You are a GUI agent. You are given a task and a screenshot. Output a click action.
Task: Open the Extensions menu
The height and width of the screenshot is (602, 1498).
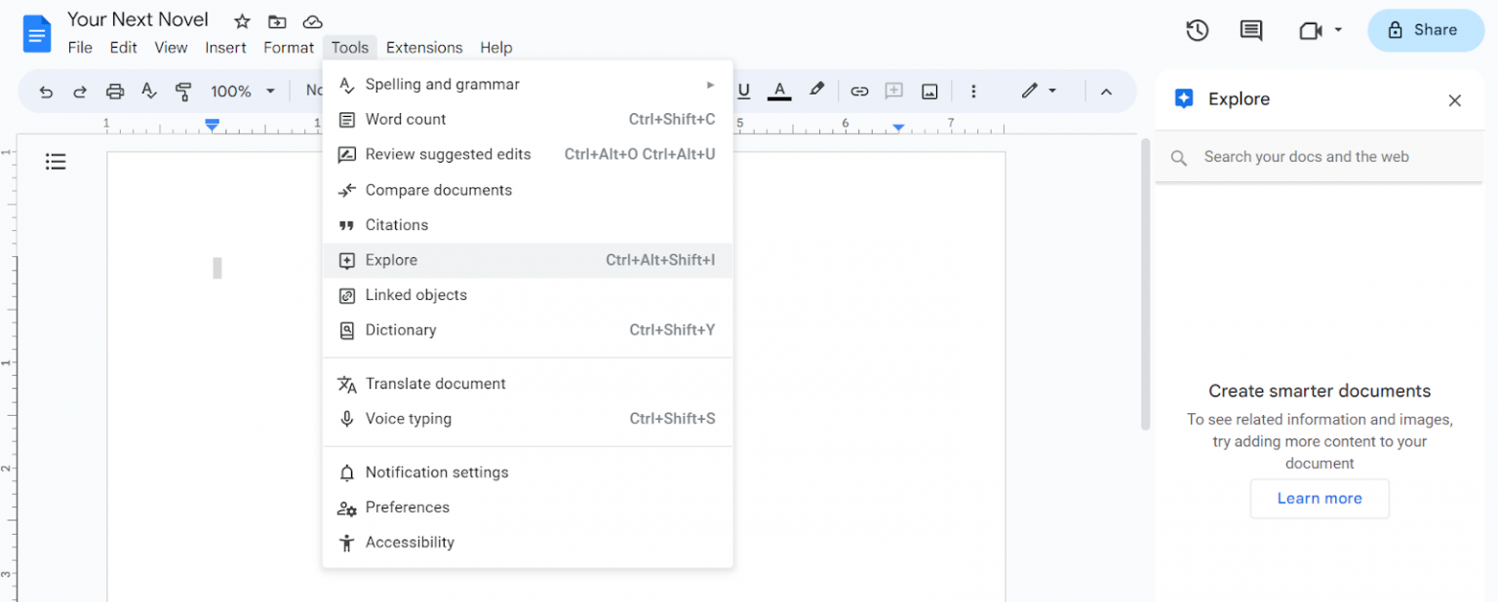[x=424, y=47]
